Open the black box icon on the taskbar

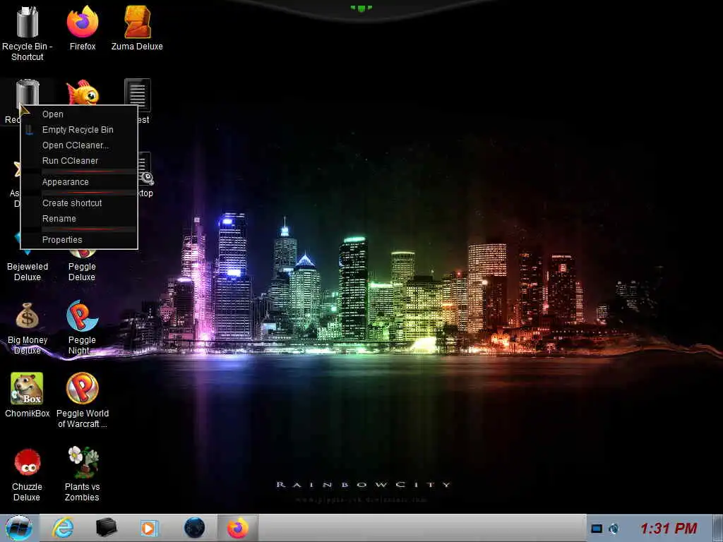click(x=106, y=528)
